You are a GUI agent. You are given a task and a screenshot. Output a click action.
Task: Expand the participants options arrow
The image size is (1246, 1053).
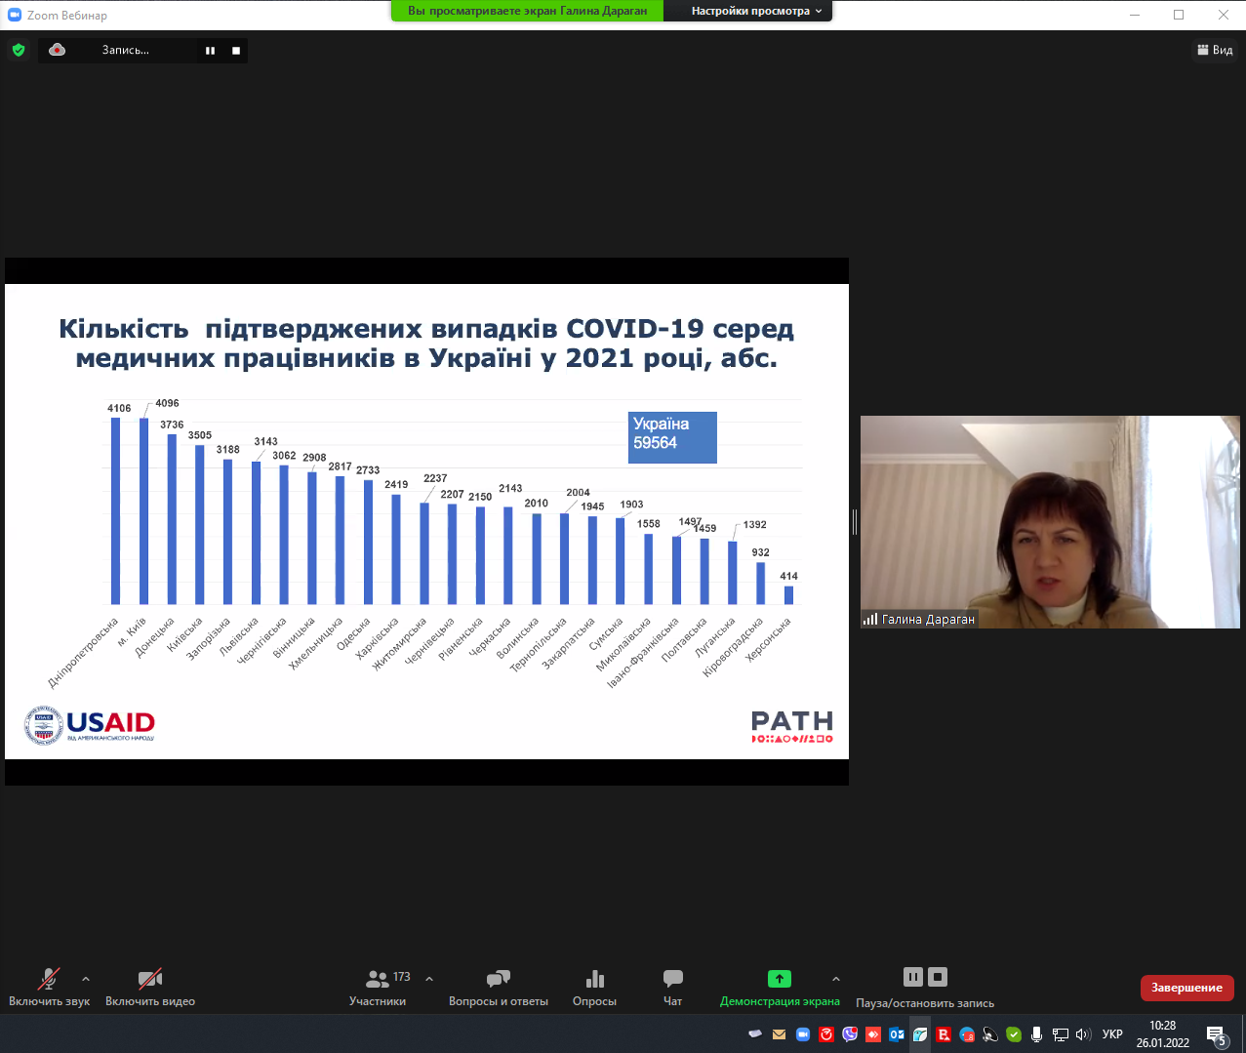[x=429, y=979]
